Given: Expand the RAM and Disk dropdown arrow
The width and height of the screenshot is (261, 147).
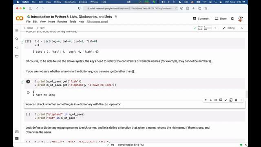Looking at the screenshot, I should pos(215,28).
